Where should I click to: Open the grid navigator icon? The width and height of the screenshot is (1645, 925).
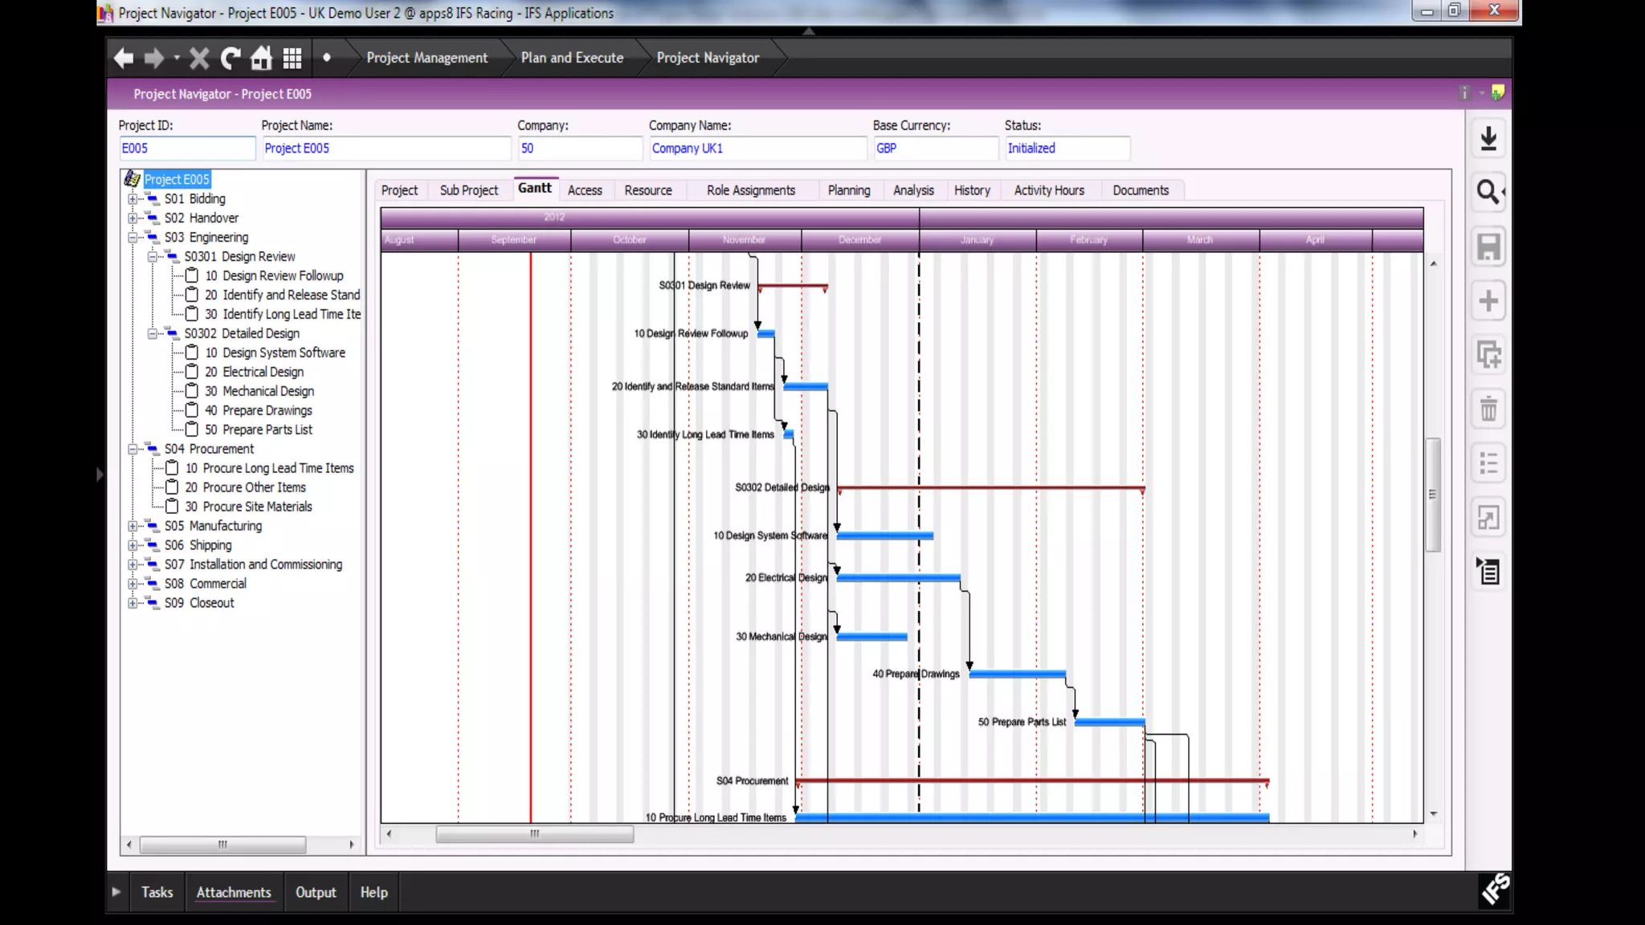[292, 58]
